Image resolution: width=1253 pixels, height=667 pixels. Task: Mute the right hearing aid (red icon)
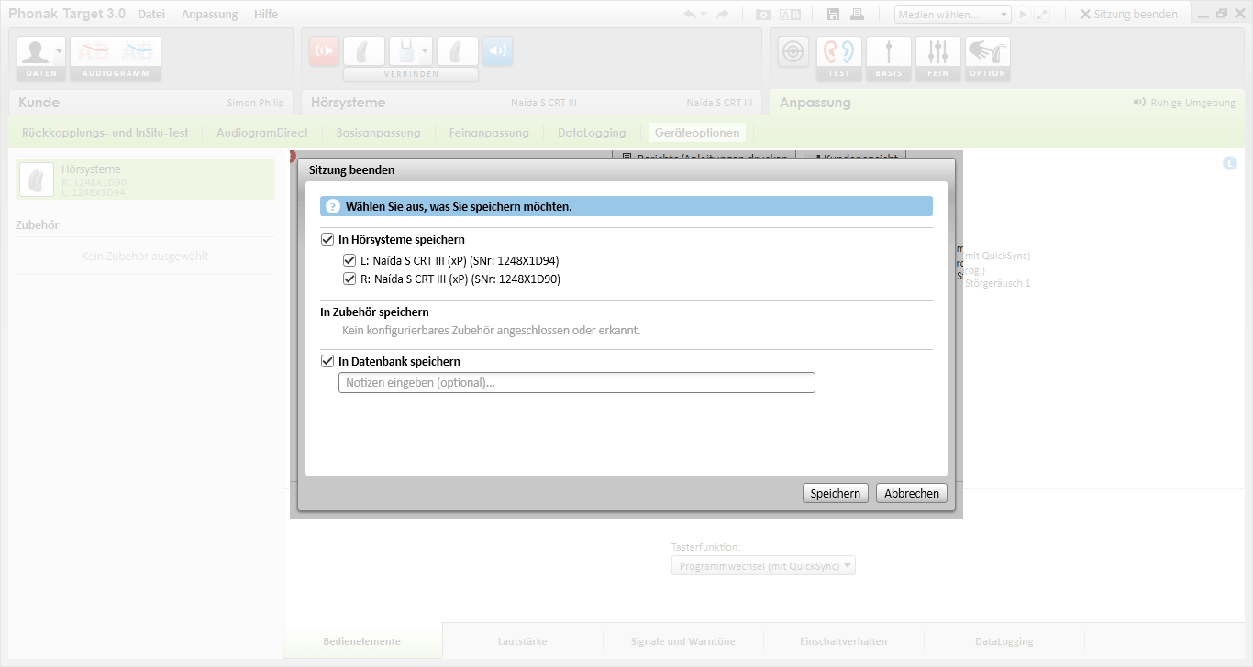pyautogui.click(x=323, y=51)
